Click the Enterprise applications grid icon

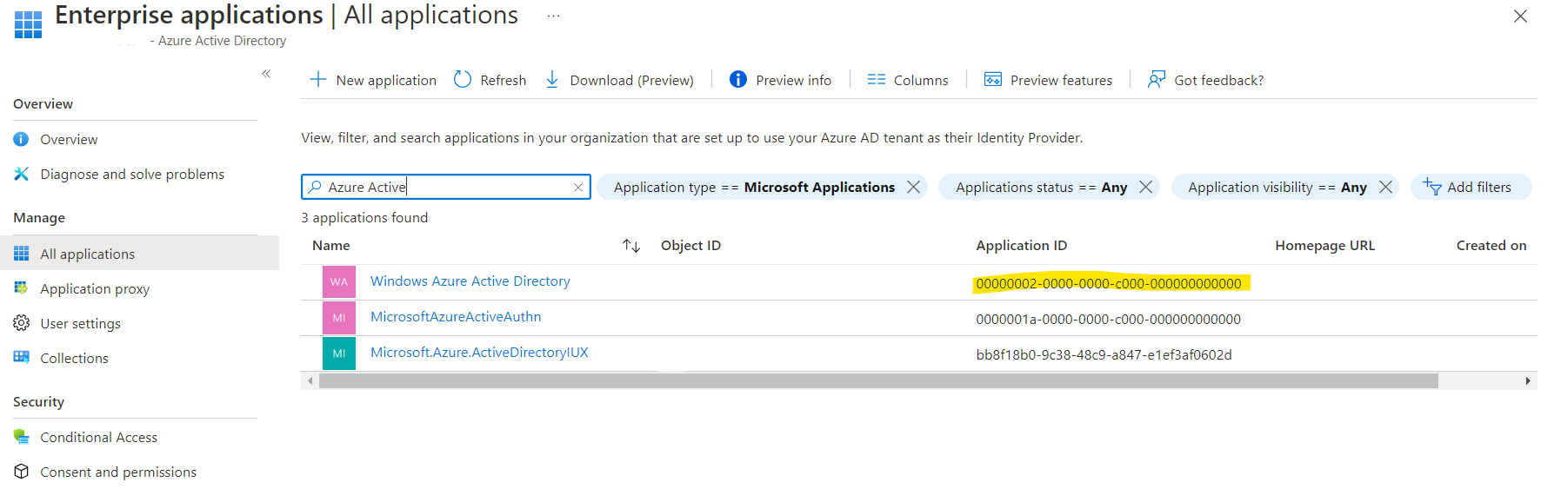28,24
